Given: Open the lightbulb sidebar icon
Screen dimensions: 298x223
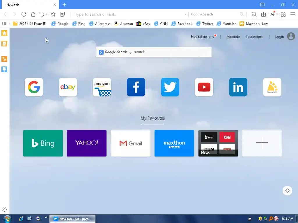Looking at the screenshot, I should (4, 69).
